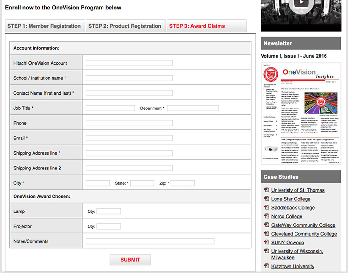Click into the Job Title field
The width and height of the screenshot is (348, 277).
(110, 108)
